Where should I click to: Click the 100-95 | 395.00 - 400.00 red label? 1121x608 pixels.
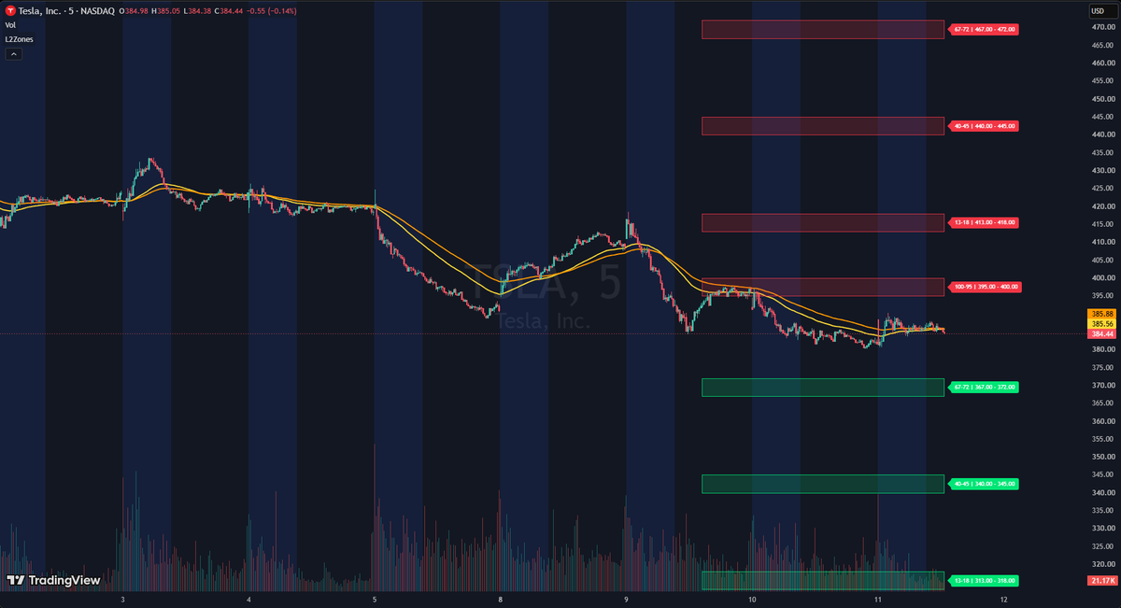tap(986, 287)
